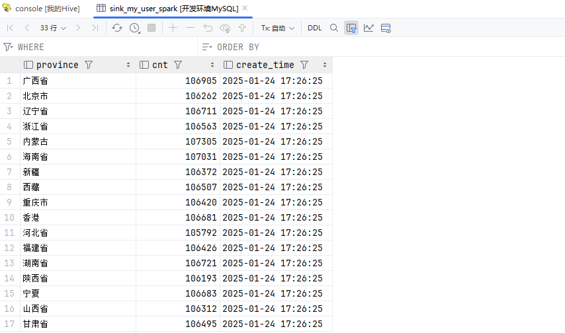Click sort arrows on create_time column

(325, 65)
